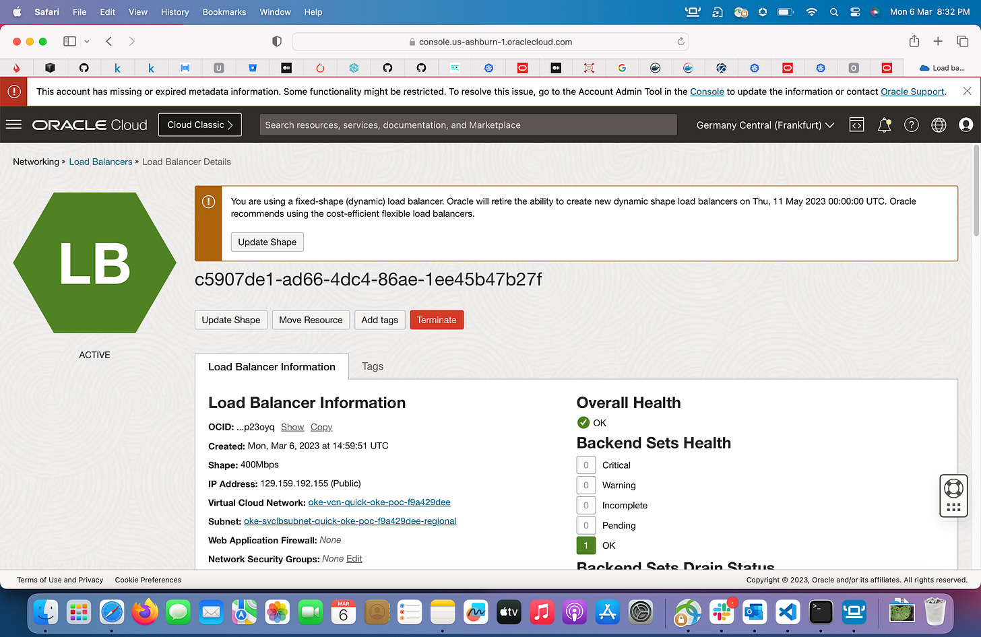Click the floating support lifebuoy icon
981x637 pixels.
pos(953,488)
